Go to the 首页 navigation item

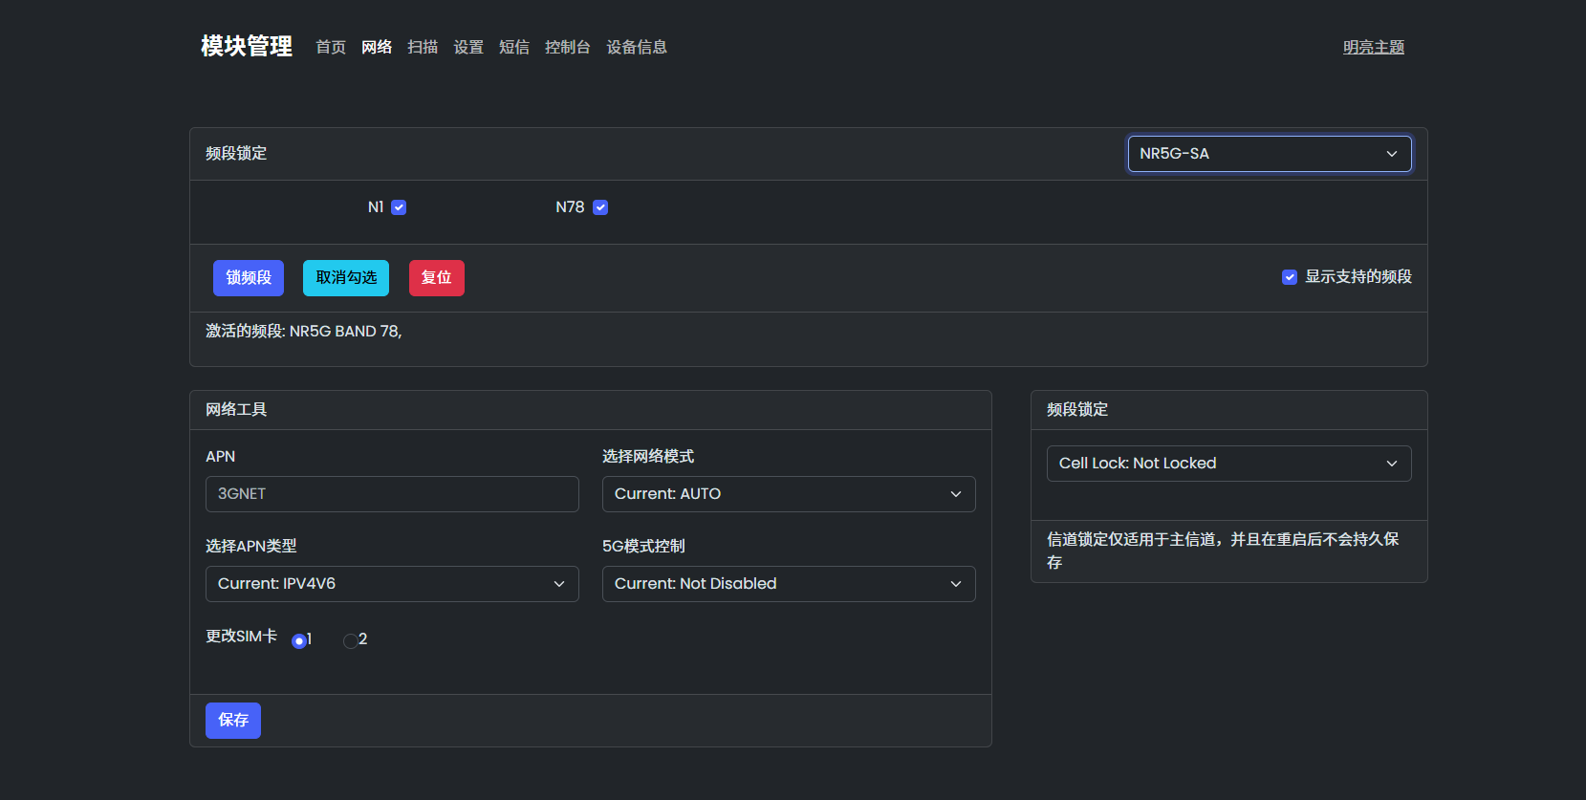[331, 48]
